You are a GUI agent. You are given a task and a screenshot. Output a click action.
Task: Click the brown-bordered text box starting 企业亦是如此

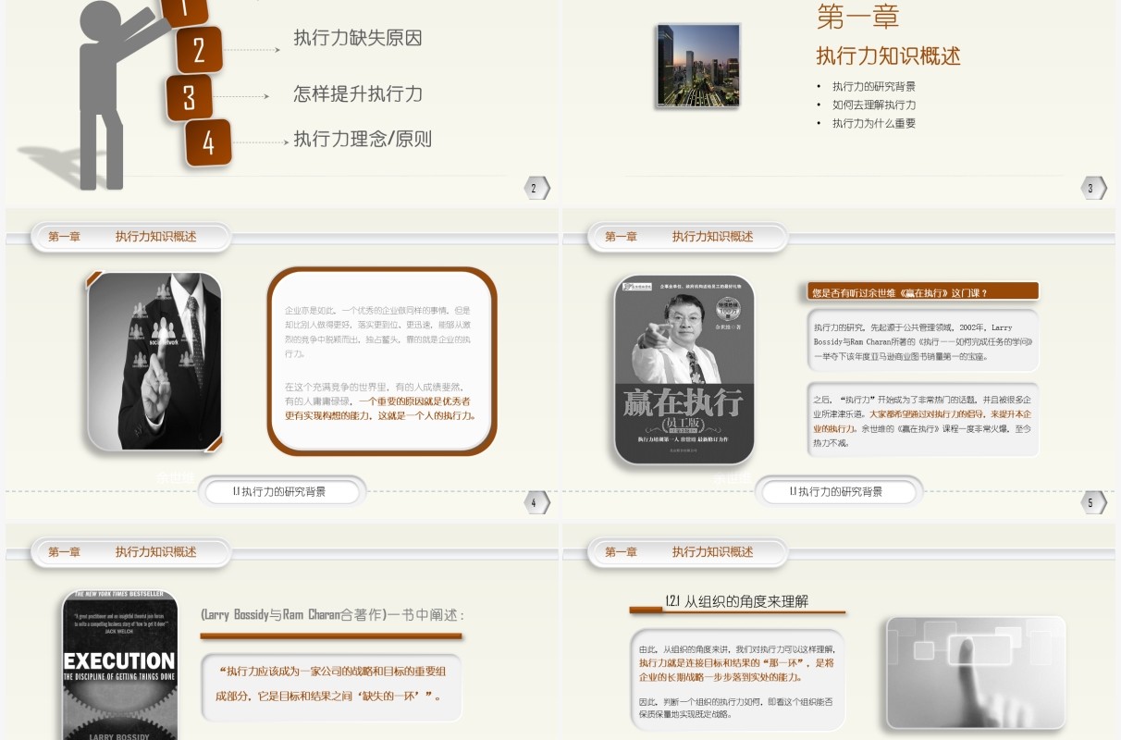[x=382, y=362]
